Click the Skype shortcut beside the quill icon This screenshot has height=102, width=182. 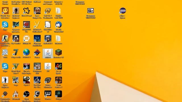pyautogui.click(x=5, y=25)
